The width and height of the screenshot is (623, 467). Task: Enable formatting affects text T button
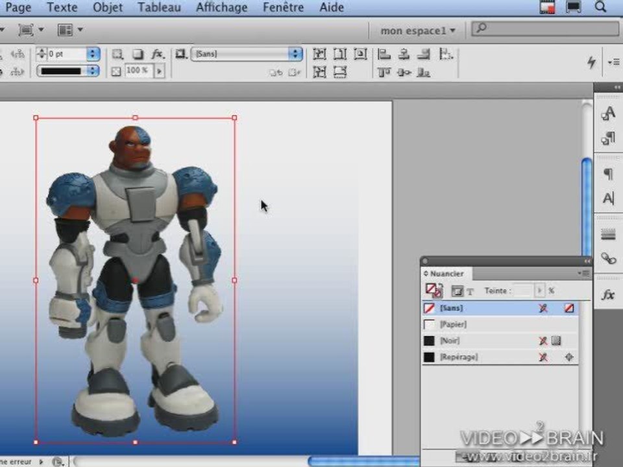coord(470,292)
